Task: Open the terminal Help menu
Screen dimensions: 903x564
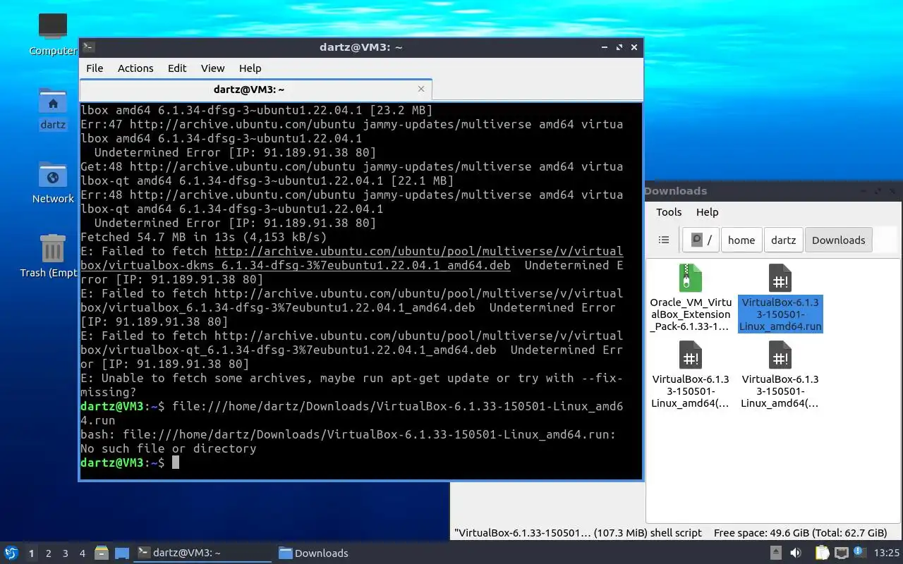Action: tap(250, 68)
